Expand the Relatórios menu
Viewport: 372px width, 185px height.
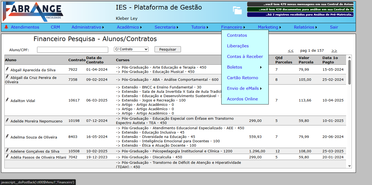[x=306, y=27]
